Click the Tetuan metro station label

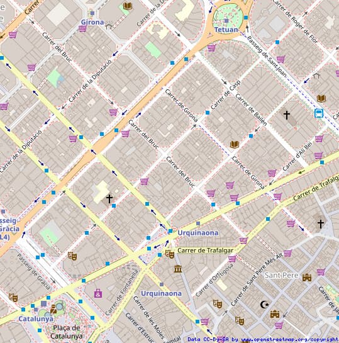tap(226, 30)
